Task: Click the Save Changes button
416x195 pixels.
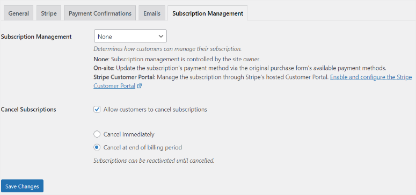Action: 22,186
